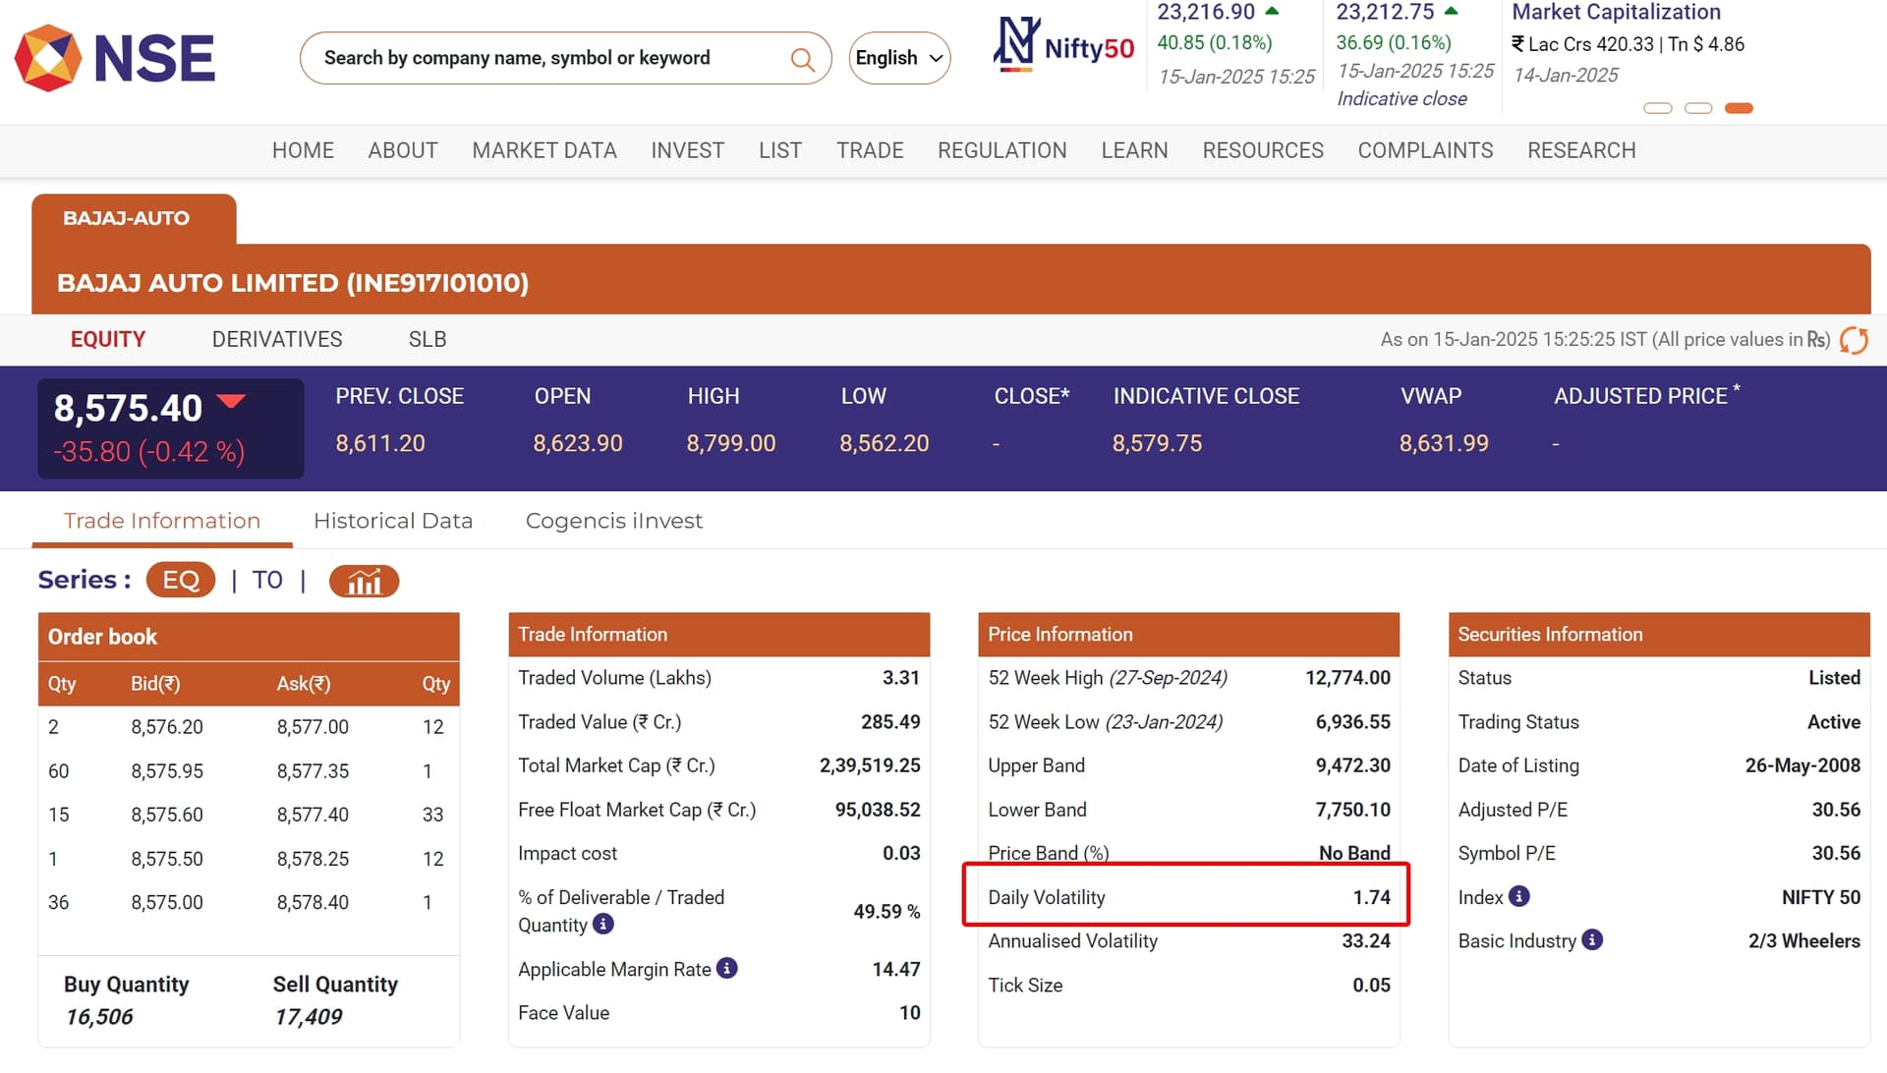Open the COMPLAINTS menu
Viewport: 1887px width, 1073px height.
tap(1425, 151)
